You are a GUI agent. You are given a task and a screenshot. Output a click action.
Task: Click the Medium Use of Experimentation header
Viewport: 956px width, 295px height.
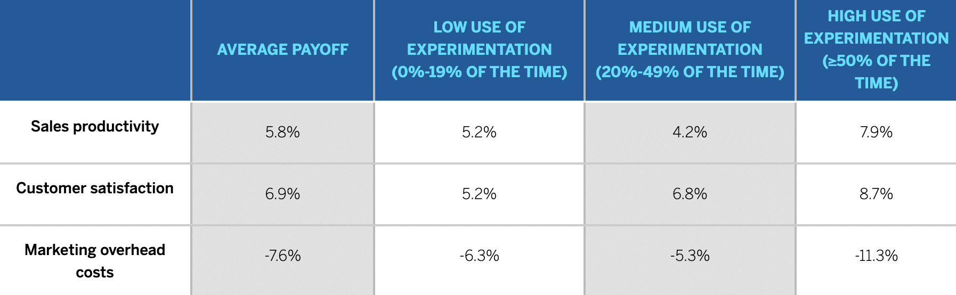tap(690, 50)
